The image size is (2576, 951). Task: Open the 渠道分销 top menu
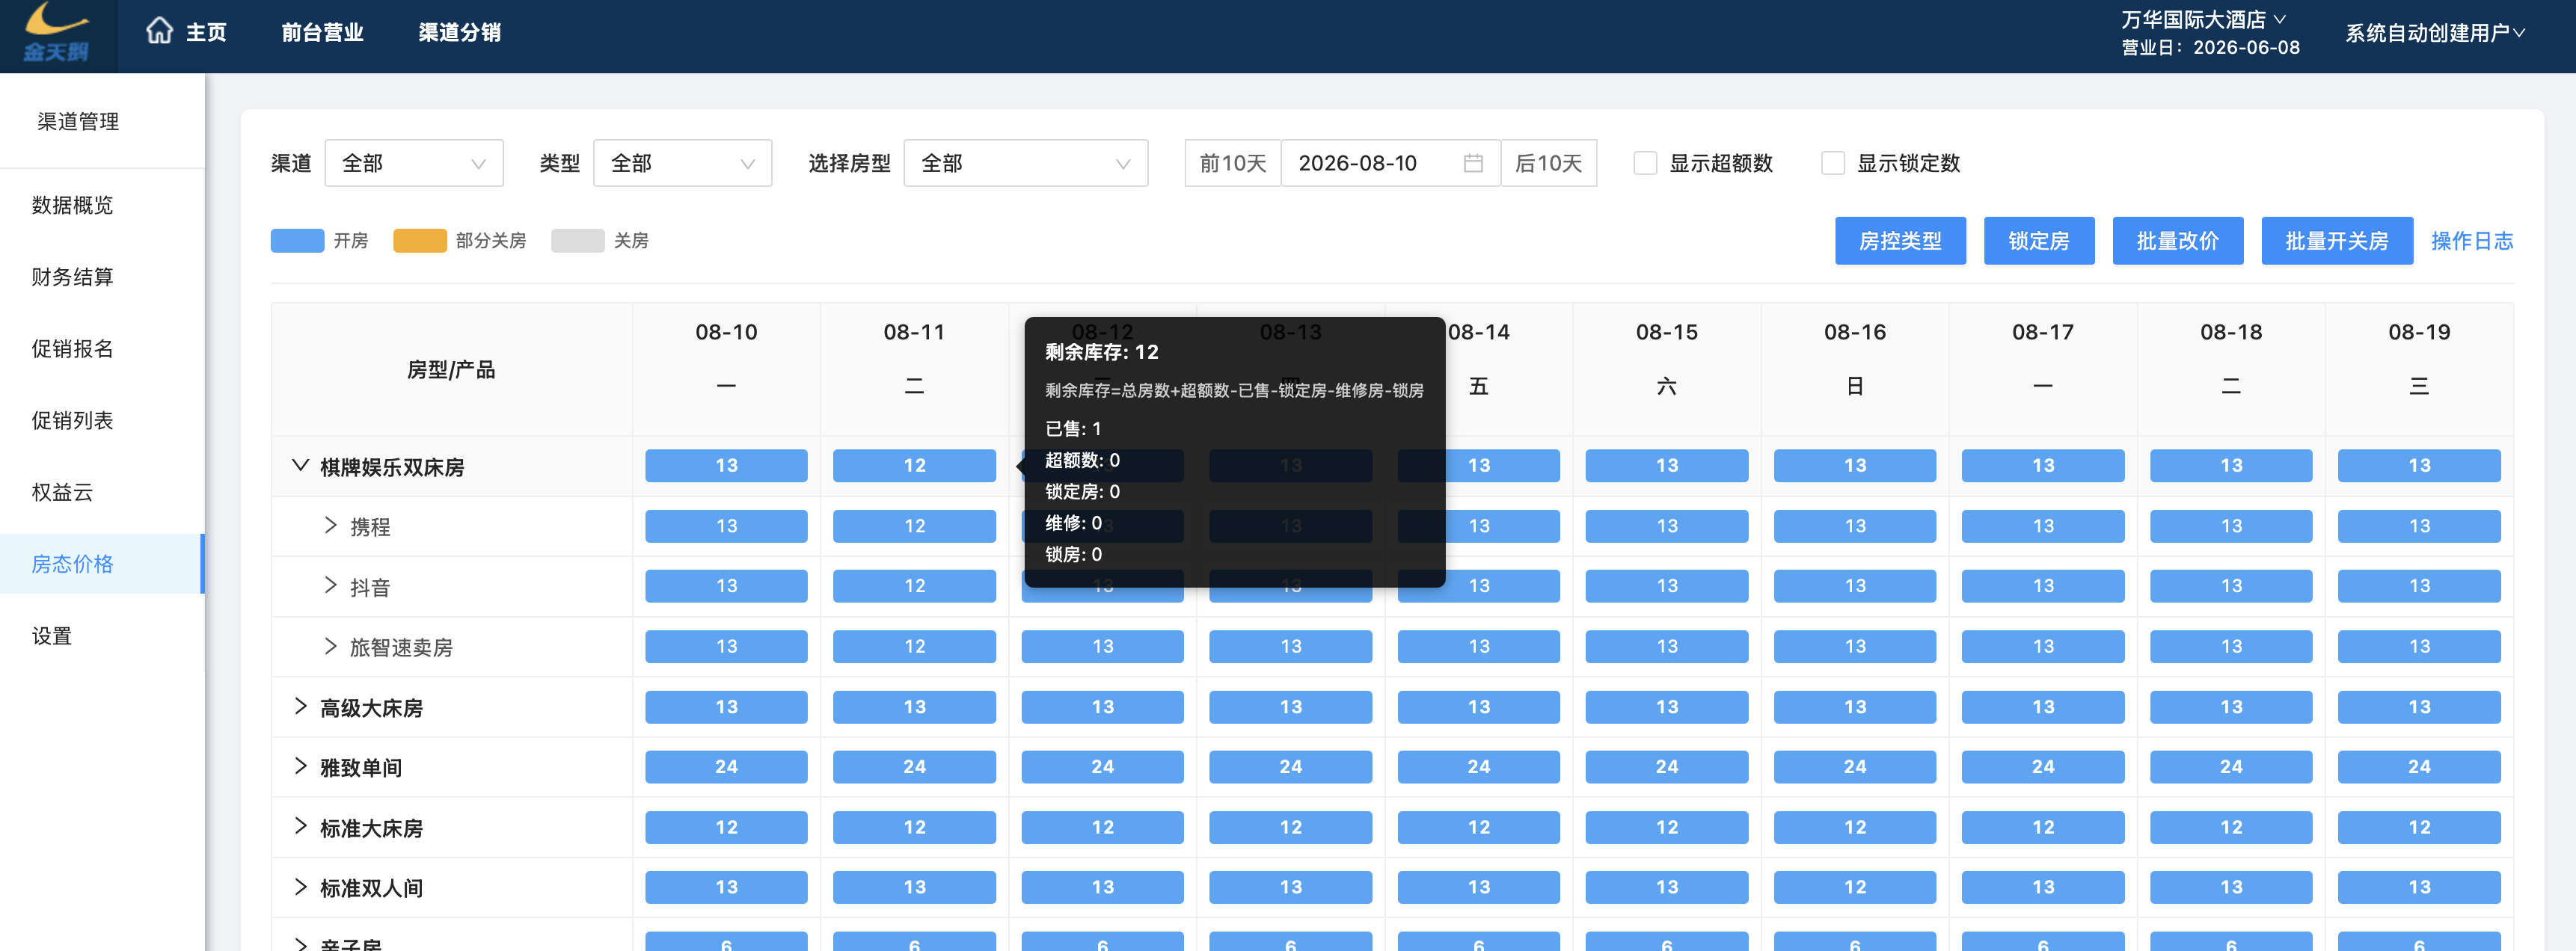[x=460, y=33]
